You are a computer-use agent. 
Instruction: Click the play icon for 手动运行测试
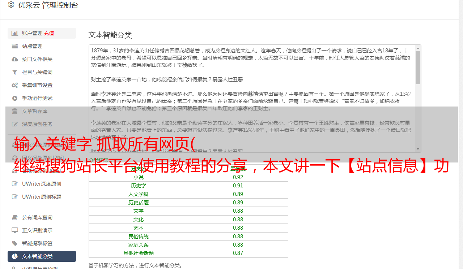[x=15, y=98]
